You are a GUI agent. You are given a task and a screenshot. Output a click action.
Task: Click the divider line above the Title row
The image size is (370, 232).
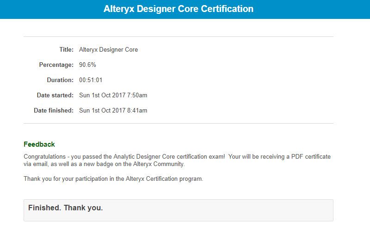point(179,36)
